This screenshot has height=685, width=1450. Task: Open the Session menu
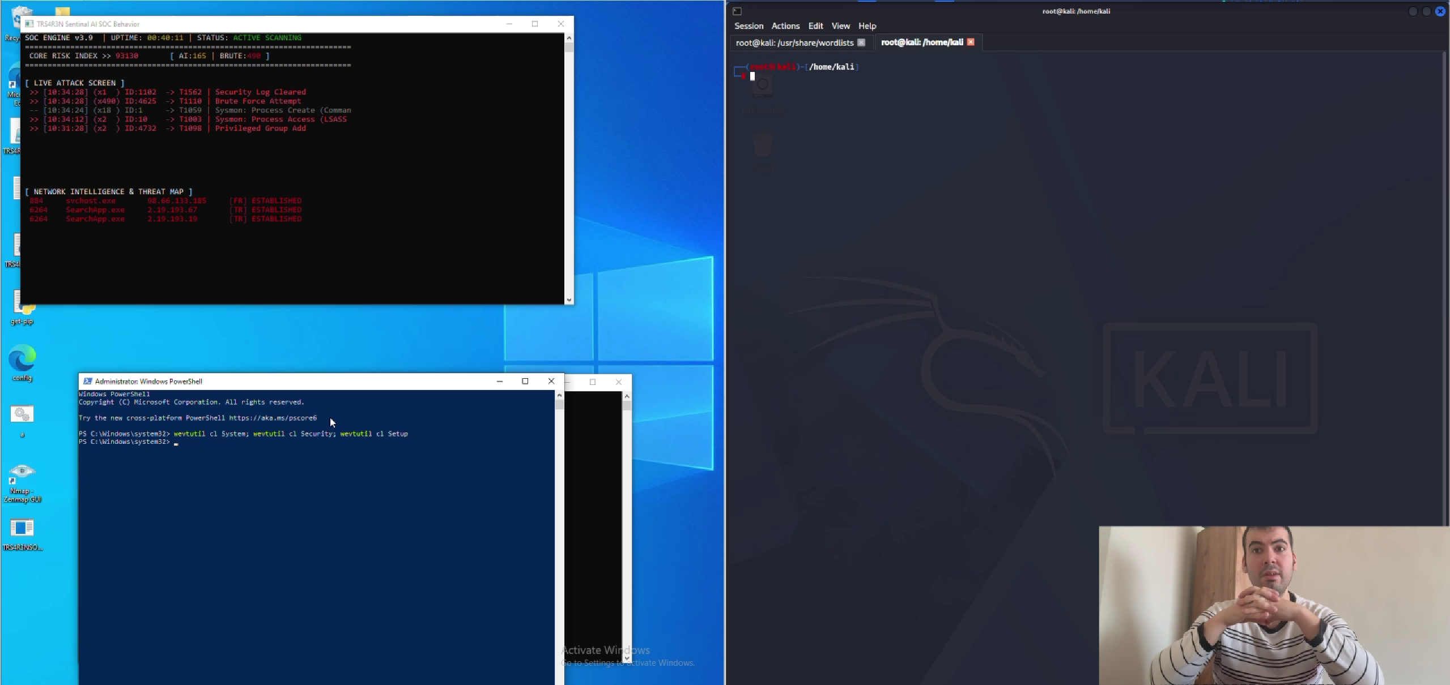749,26
